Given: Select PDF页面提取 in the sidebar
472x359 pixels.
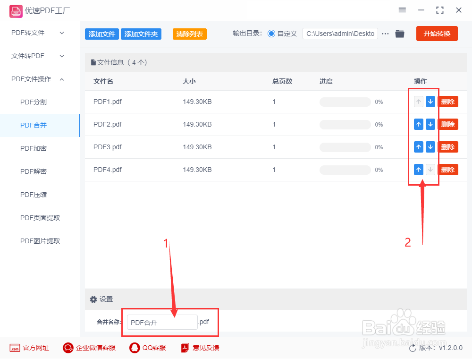Looking at the screenshot, I should click(x=40, y=218).
